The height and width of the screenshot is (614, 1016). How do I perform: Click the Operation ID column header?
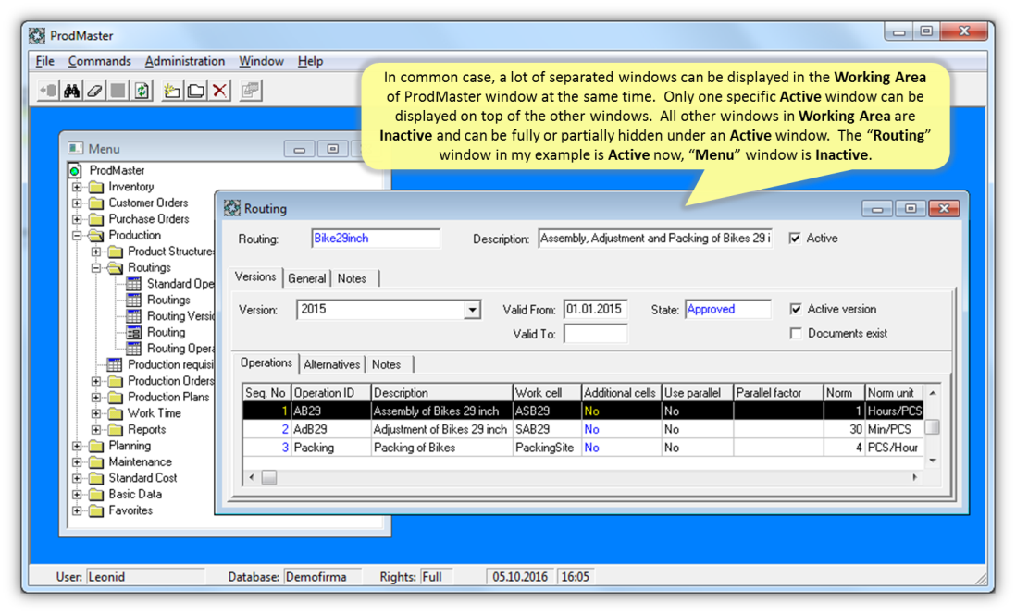[x=331, y=392]
